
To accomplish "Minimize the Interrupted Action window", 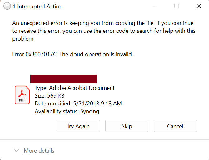I will 155,6.
